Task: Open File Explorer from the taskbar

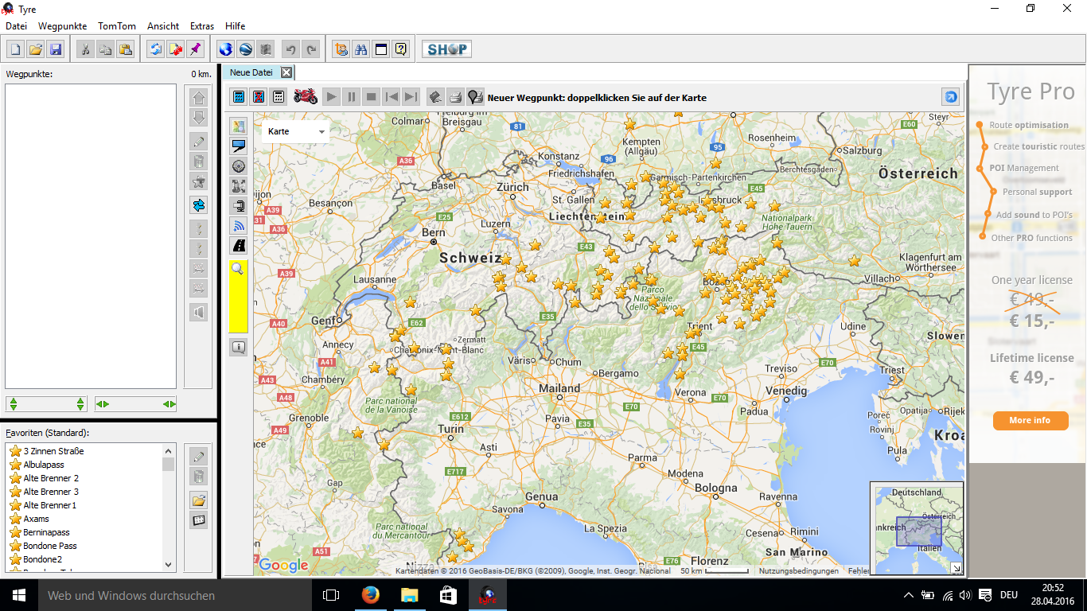Action: (409, 595)
